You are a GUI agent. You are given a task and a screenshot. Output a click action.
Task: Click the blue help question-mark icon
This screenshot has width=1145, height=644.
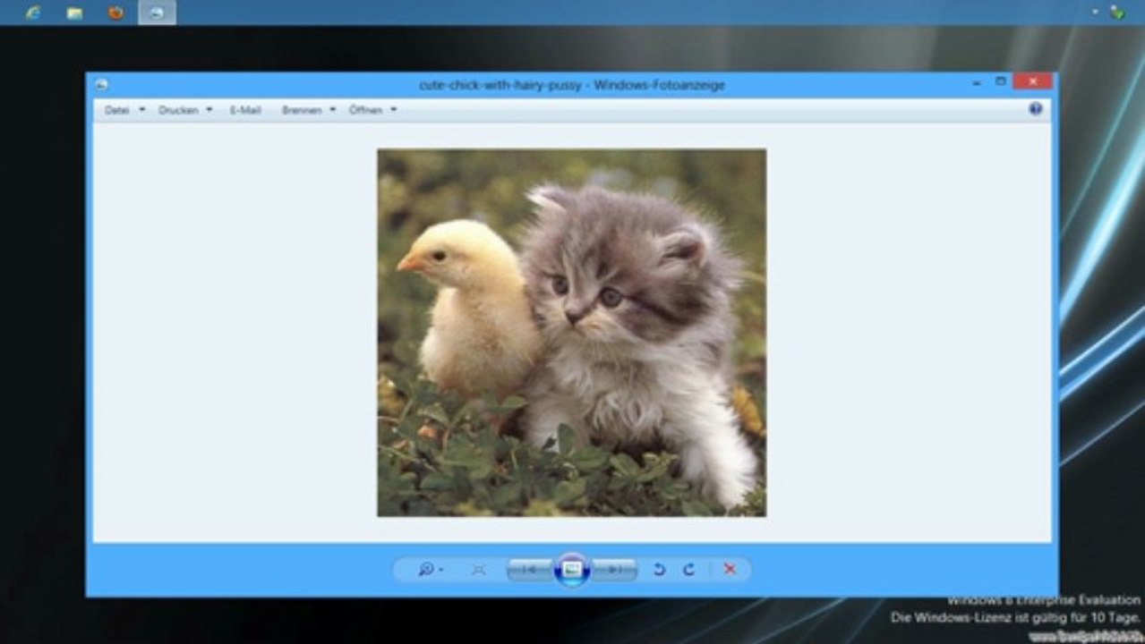[1036, 109]
